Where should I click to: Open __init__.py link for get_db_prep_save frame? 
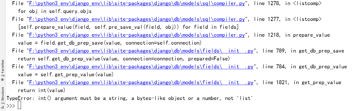(x=140, y=51)
